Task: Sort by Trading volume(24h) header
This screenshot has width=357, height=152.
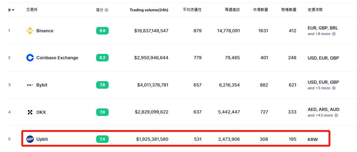Action: click(149, 10)
